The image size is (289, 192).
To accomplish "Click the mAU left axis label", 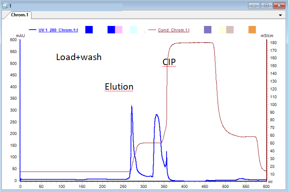I will tap(20, 35).
